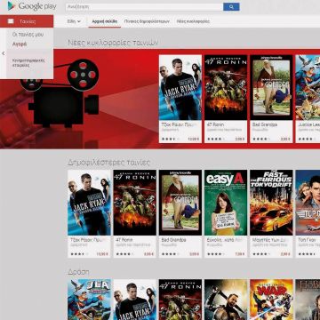Open the Δημοφιλέστερες ταινίες section heading
Screen dimensions: 320x320
click(x=108, y=163)
